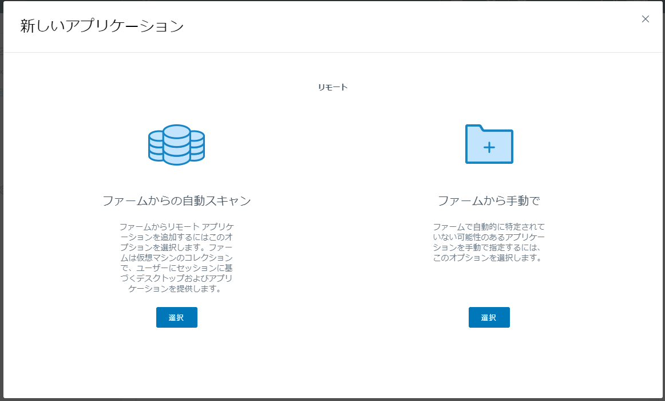Click the 新しいアプリケーション dialog title
Viewport: 665px width, 401px height.
coord(102,26)
